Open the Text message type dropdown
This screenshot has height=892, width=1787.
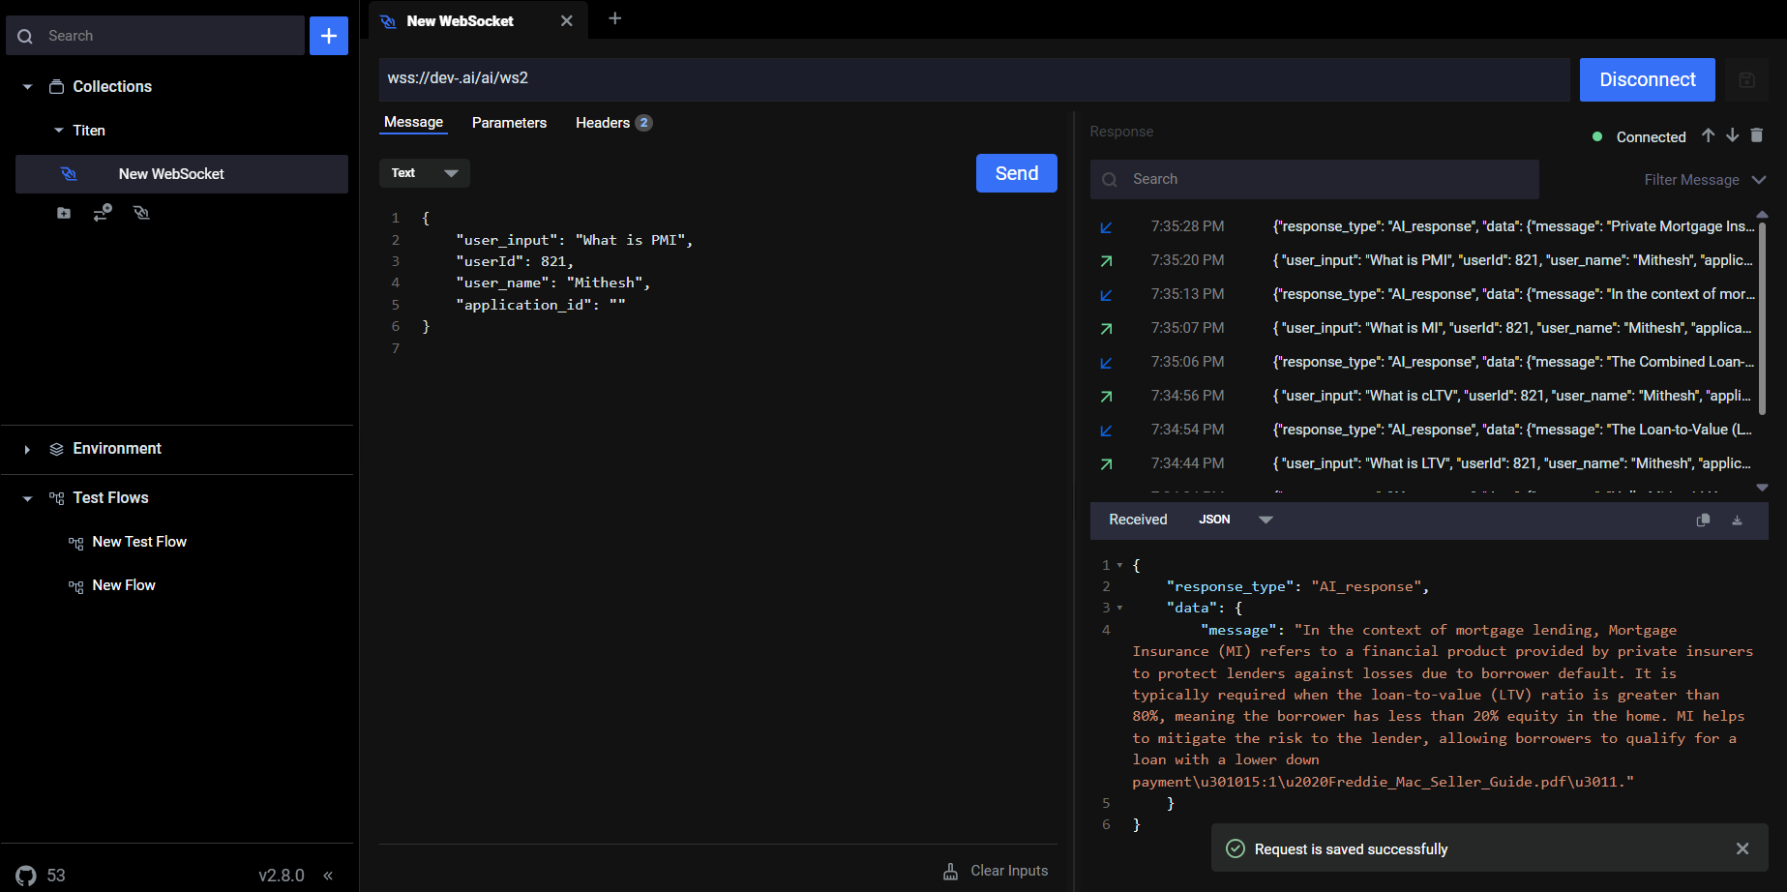[425, 173]
